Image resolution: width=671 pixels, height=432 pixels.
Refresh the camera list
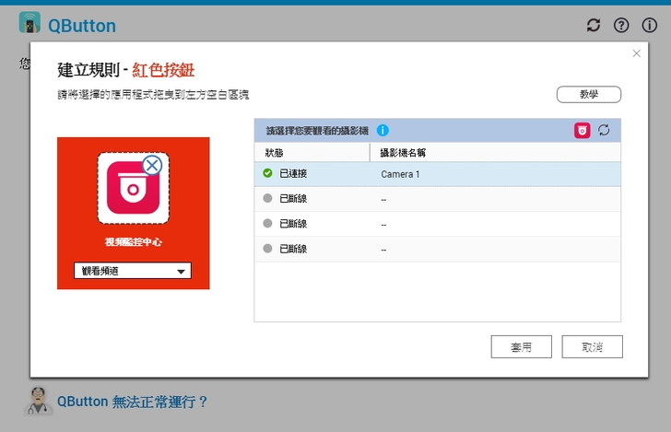604,131
